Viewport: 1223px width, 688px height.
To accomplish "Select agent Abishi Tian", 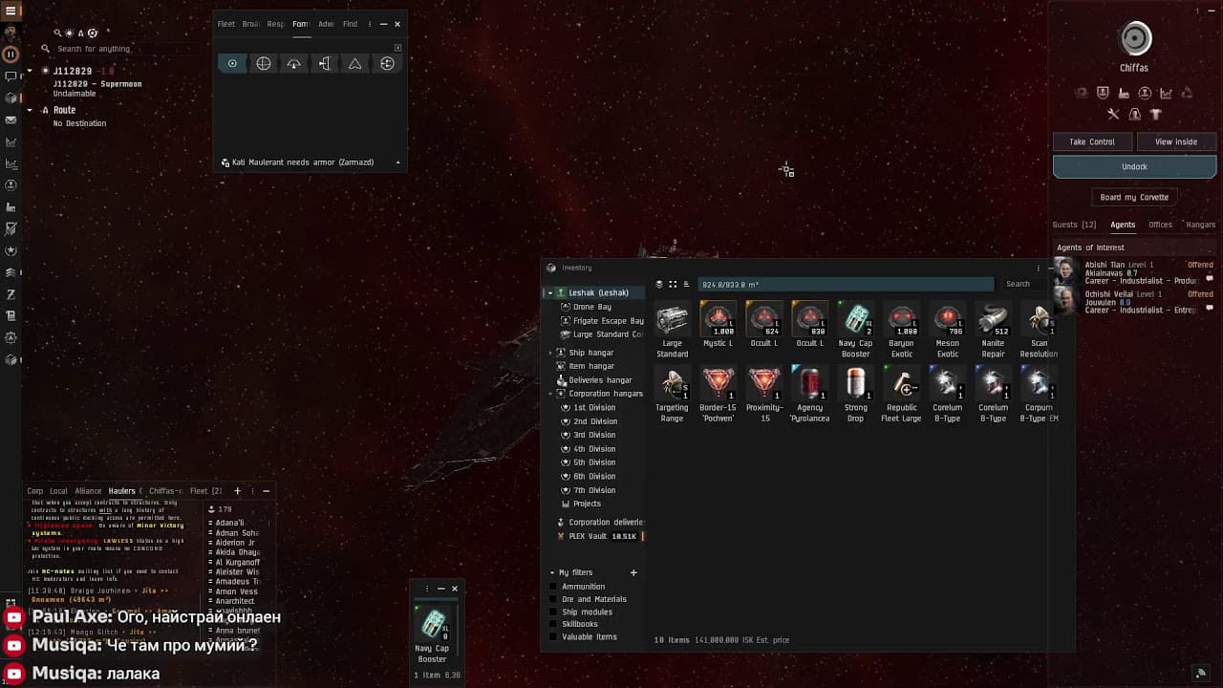I will pyautogui.click(x=1134, y=272).
